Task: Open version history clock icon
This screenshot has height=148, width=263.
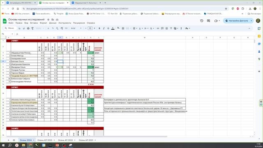Action: [x=202, y=21]
